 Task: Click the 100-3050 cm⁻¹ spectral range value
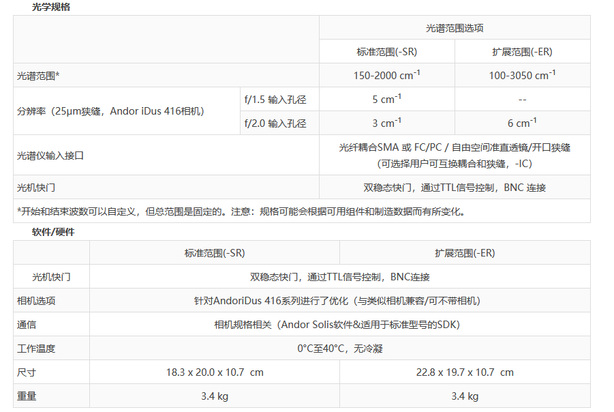[522, 75]
